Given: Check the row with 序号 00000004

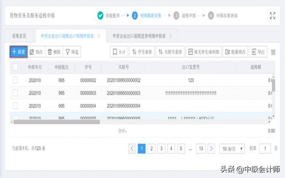Looking at the screenshot, I should tap(15, 105).
